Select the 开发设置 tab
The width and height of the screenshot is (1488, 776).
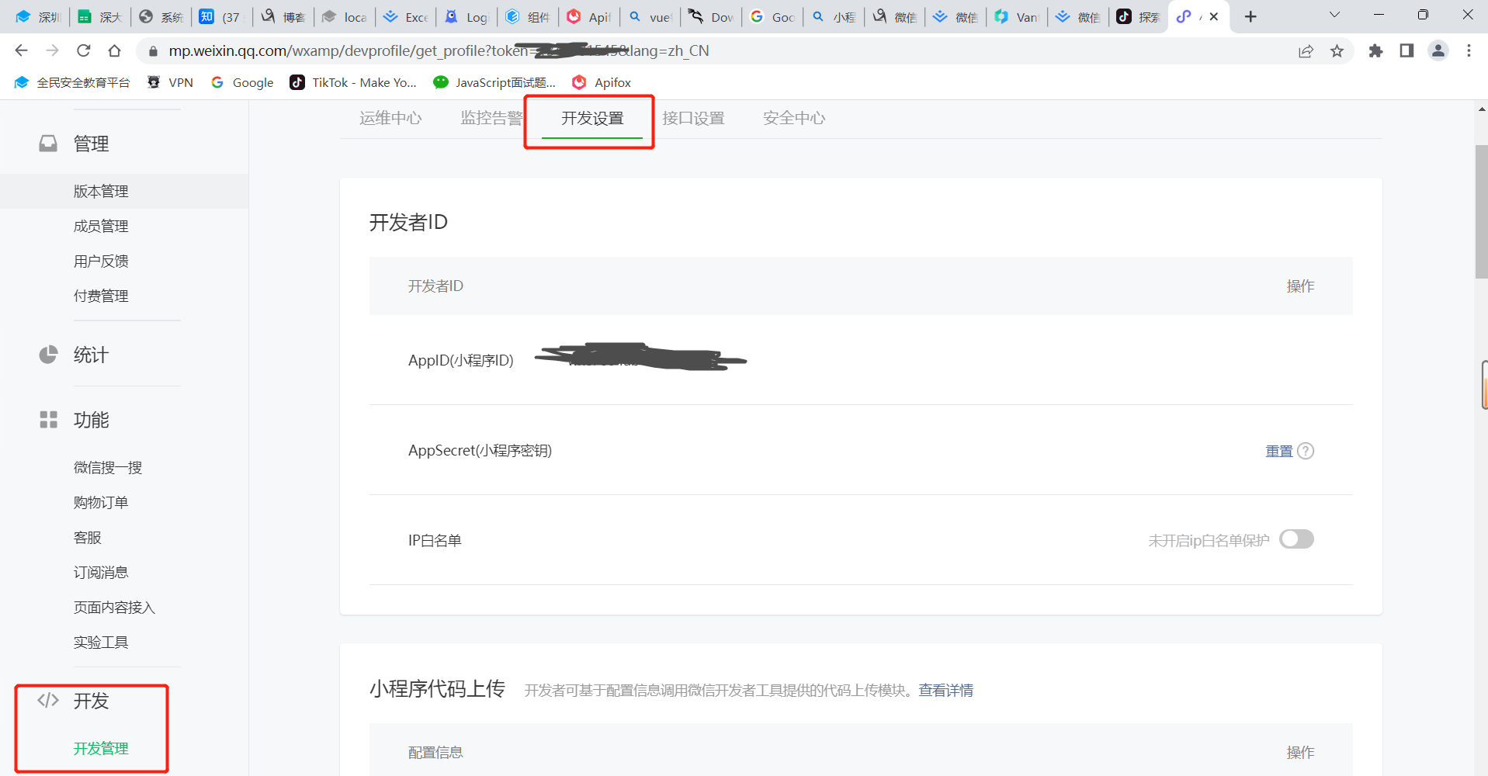[x=592, y=118]
